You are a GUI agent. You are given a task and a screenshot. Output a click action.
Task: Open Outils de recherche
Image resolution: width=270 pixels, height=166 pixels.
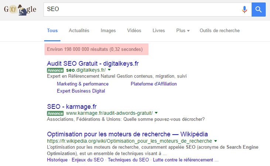coord(219,31)
